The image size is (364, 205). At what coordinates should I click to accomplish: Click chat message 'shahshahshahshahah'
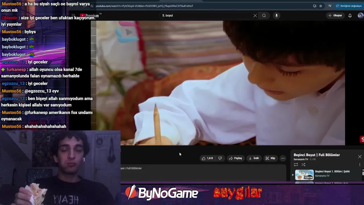[45, 126]
